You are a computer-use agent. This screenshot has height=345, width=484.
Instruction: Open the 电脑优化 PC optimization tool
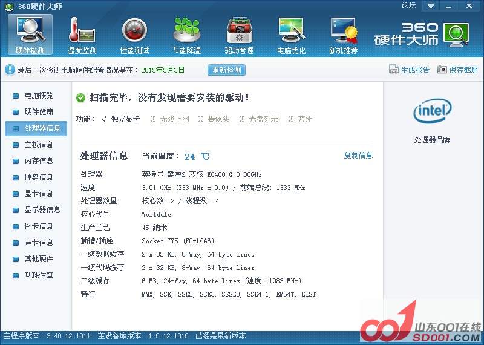point(292,35)
